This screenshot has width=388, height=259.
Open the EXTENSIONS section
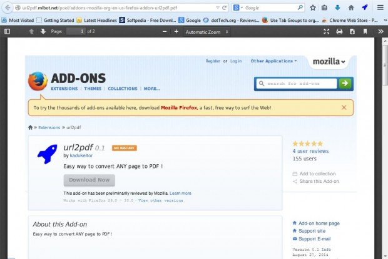point(64,89)
